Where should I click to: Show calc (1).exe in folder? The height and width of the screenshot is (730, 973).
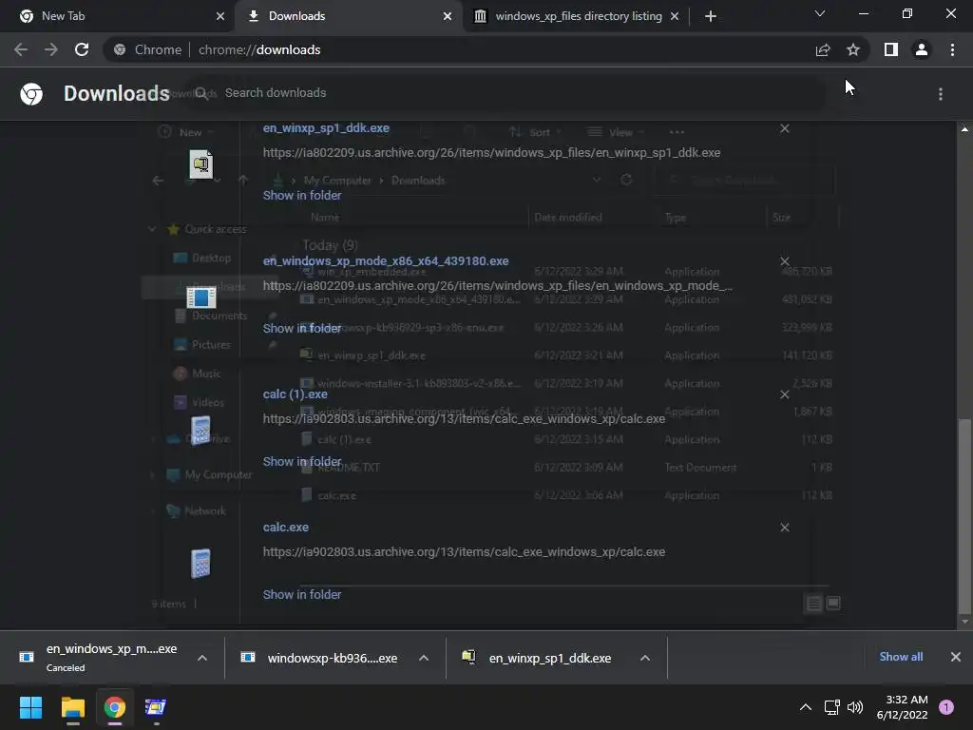(302, 462)
